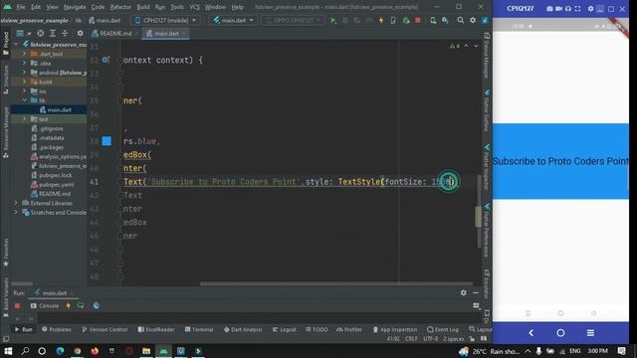The height and width of the screenshot is (358, 637).
Task: Tap the home circle in mirror navigation bar
Action: [560, 333]
